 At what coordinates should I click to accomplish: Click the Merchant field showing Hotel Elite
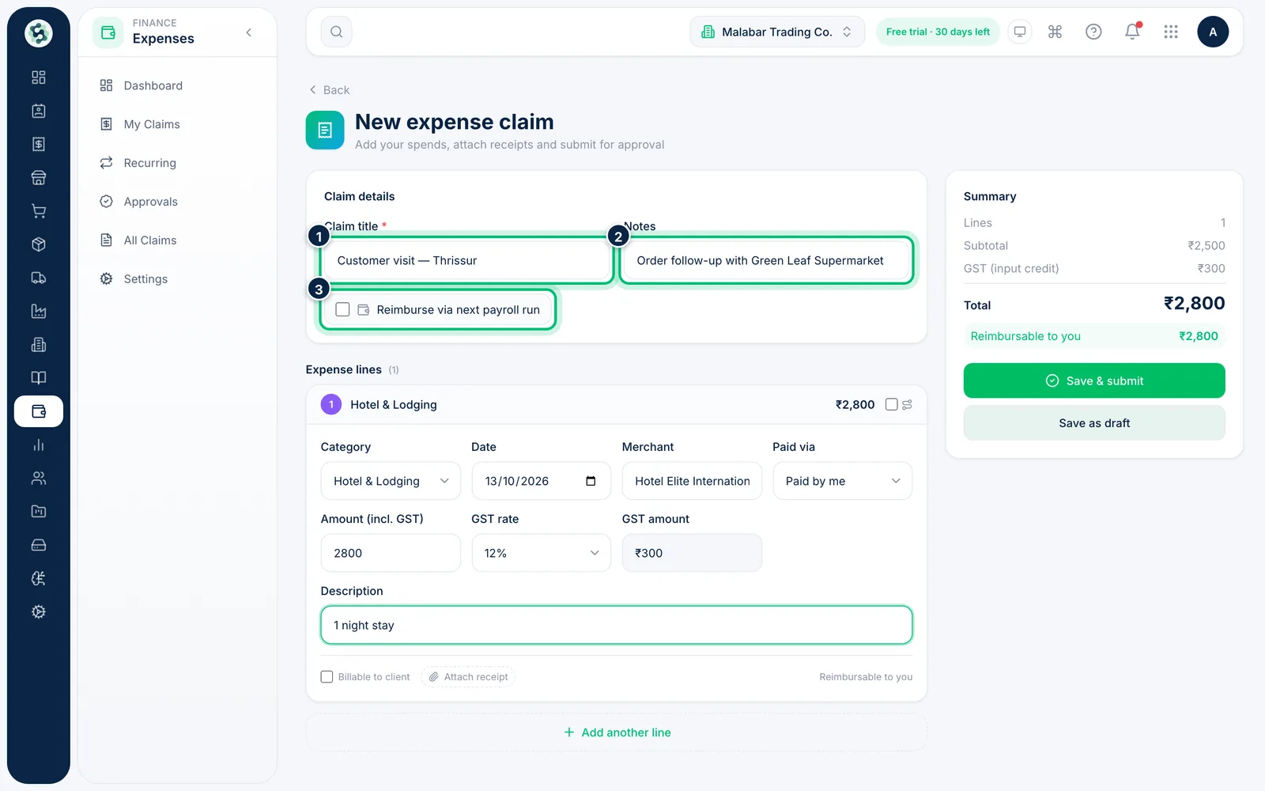coord(692,481)
